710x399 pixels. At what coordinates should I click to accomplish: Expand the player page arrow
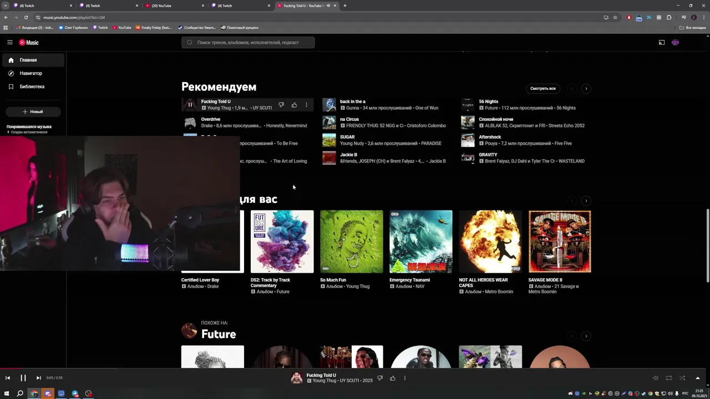pyautogui.click(x=697, y=378)
